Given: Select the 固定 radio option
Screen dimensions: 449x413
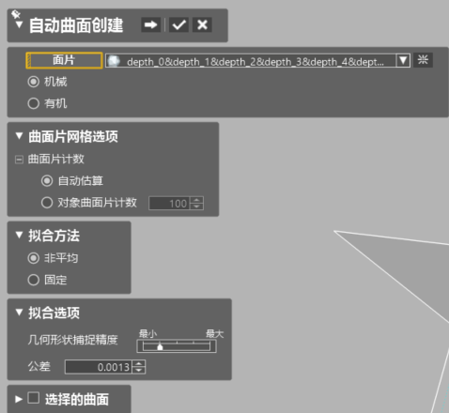Looking at the screenshot, I should click(34, 280).
